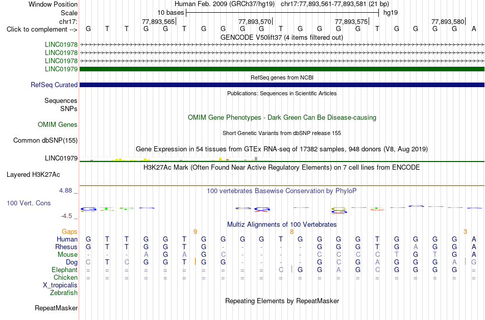Click the Dog species row label
The image size is (485, 320).
point(71,262)
